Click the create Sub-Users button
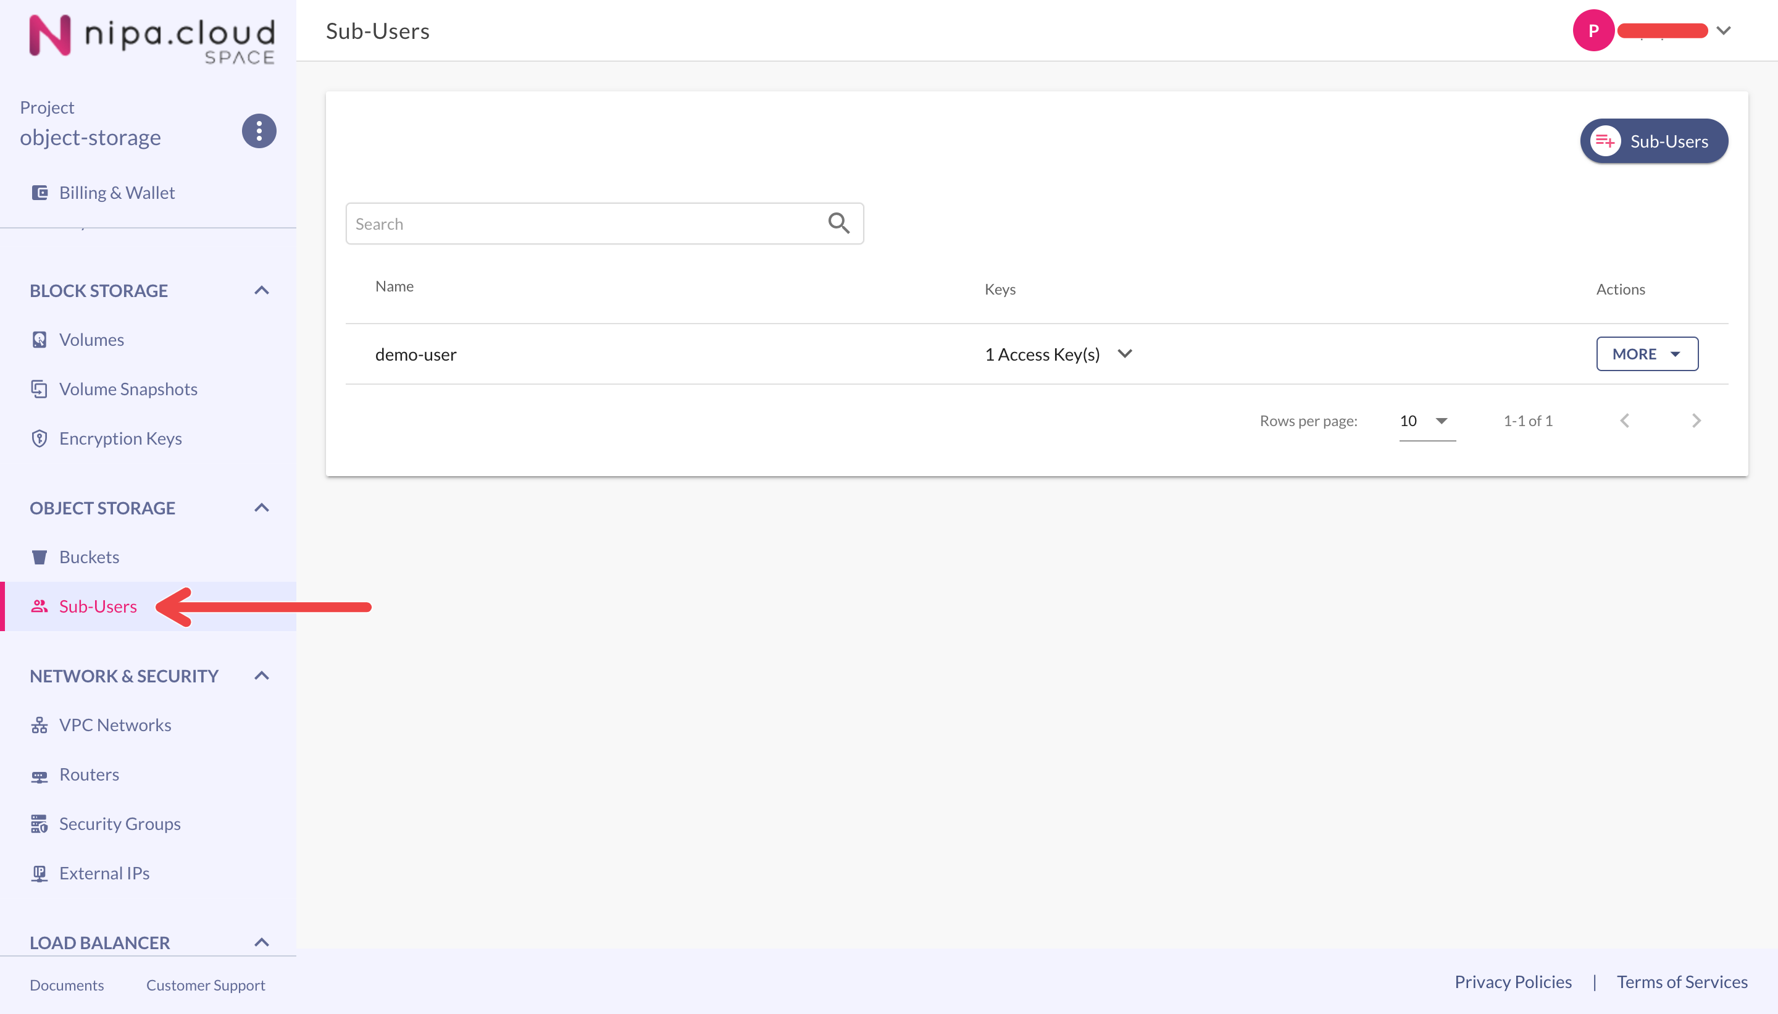 coord(1653,141)
